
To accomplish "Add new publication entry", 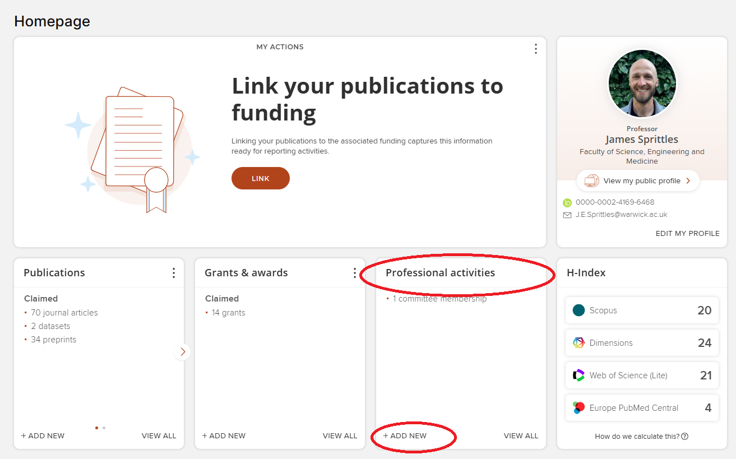I will [43, 436].
